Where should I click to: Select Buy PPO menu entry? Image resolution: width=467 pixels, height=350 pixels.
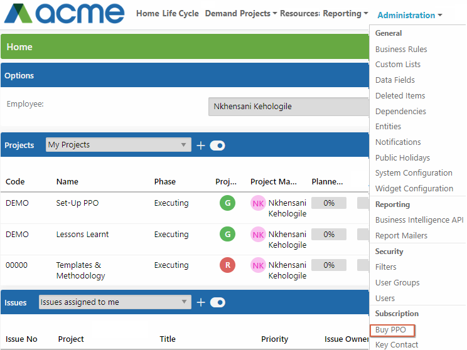pos(390,330)
